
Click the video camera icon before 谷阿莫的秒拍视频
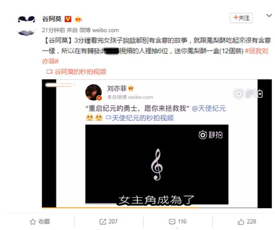50,72
